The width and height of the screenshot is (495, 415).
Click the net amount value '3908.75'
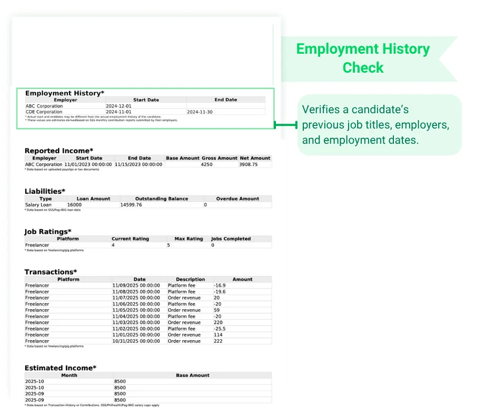[x=249, y=164]
